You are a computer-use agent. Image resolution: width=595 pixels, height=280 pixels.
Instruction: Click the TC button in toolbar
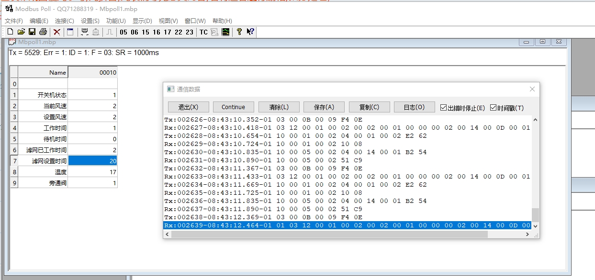(203, 32)
